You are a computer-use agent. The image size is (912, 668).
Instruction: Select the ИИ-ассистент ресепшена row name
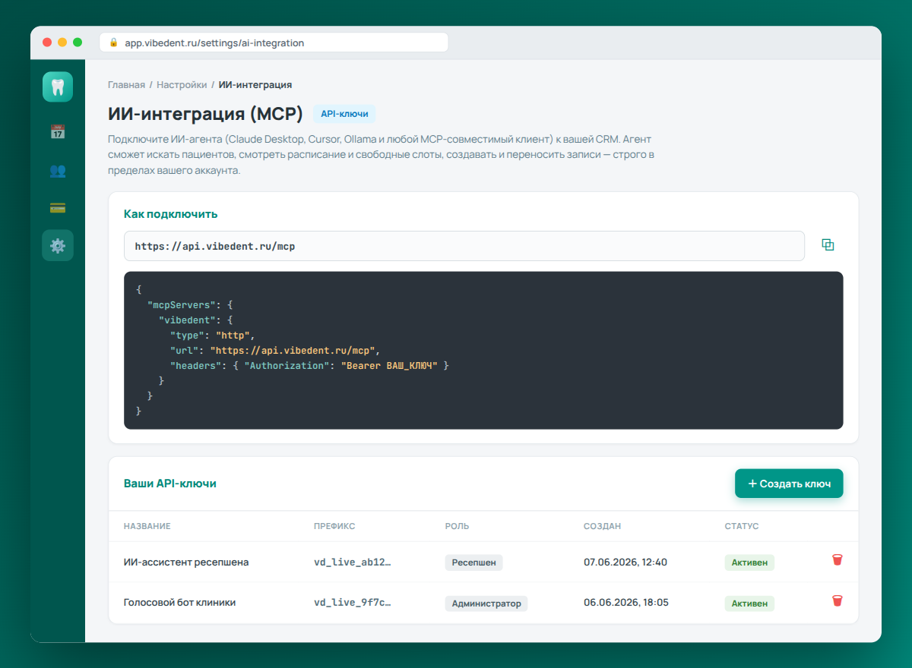(x=186, y=562)
